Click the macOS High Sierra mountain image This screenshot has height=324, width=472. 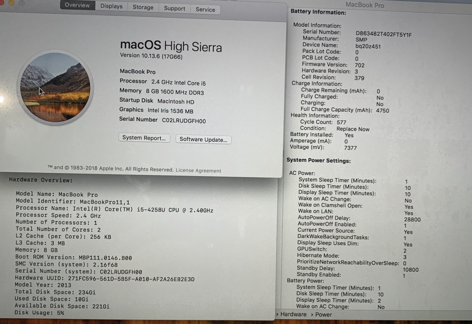click(55, 87)
